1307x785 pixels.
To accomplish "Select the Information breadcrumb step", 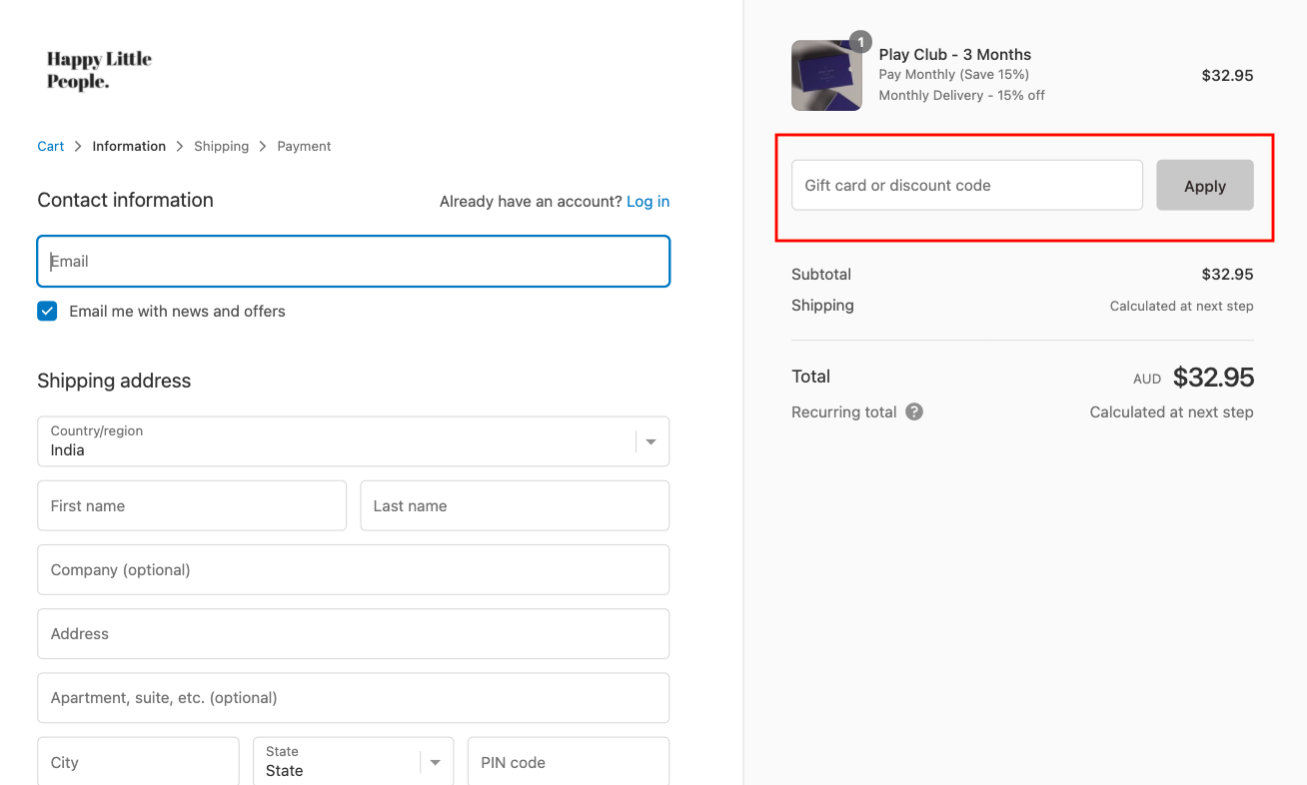I will click(129, 146).
